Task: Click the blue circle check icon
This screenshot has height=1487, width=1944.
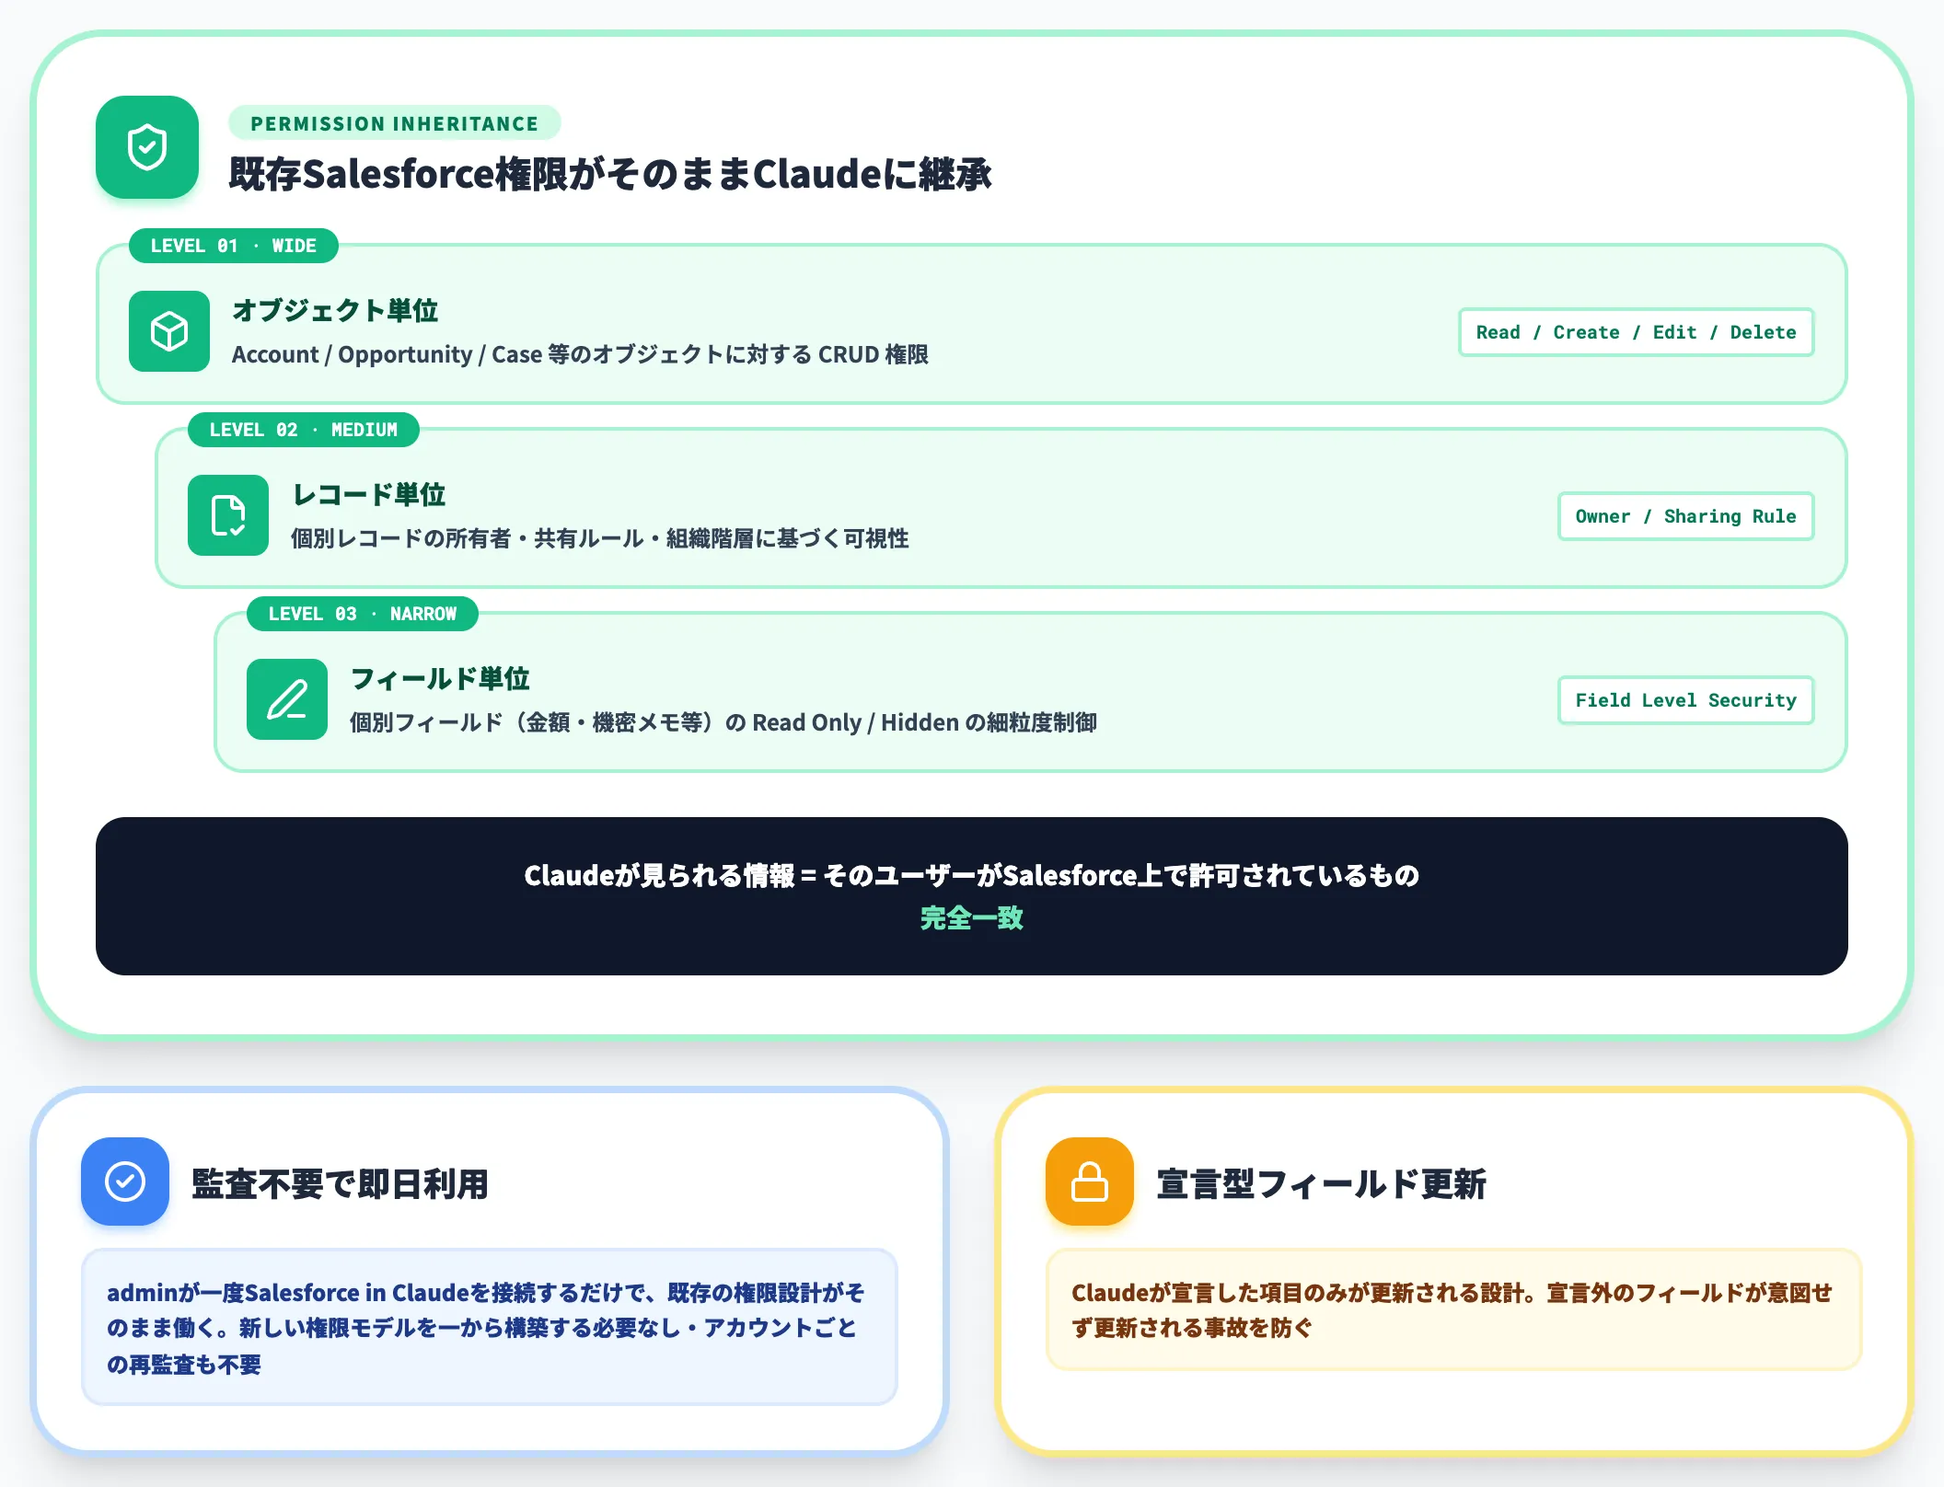Action: (125, 1182)
